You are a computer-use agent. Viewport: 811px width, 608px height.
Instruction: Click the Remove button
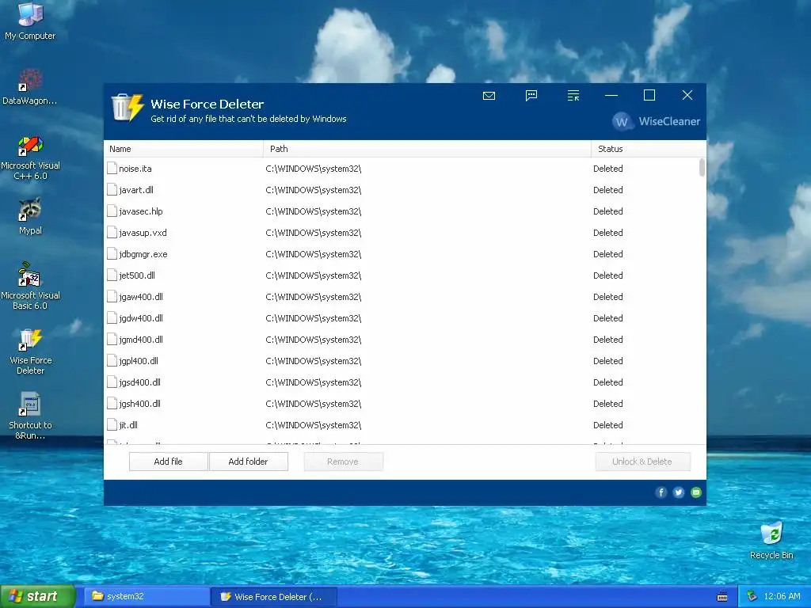(x=343, y=462)
